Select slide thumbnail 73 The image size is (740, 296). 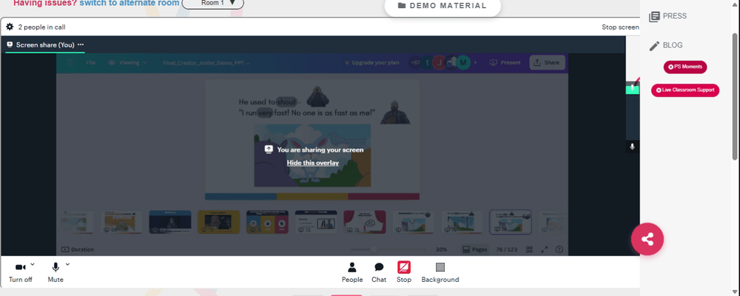click(x=364, y=222)
